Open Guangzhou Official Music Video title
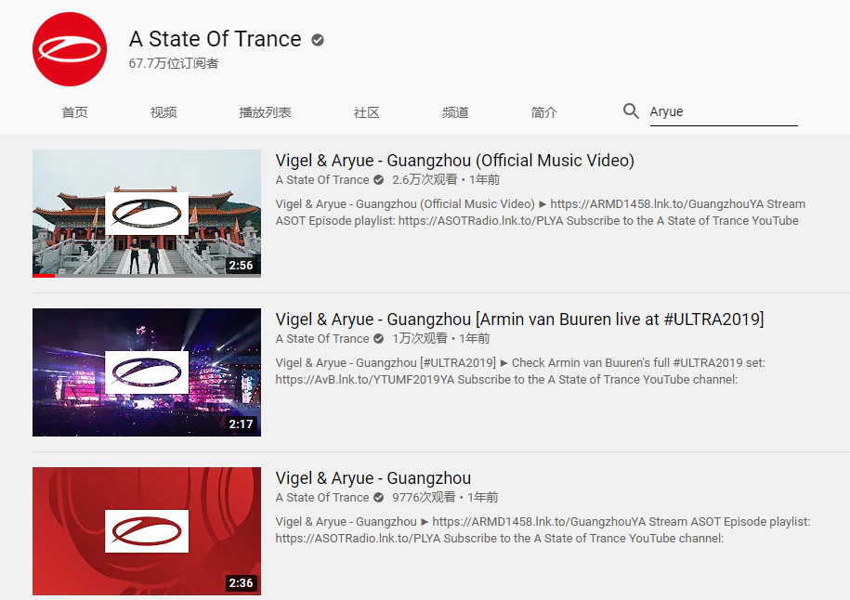 (455, 161)
